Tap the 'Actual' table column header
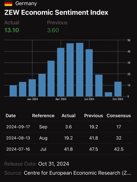 point(69,116)
